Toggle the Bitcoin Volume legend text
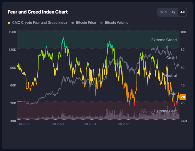 tap(116, 23)
